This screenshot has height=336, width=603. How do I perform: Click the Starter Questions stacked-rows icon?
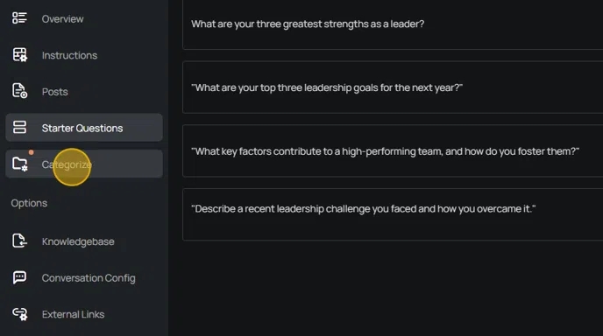coord(19,127)
